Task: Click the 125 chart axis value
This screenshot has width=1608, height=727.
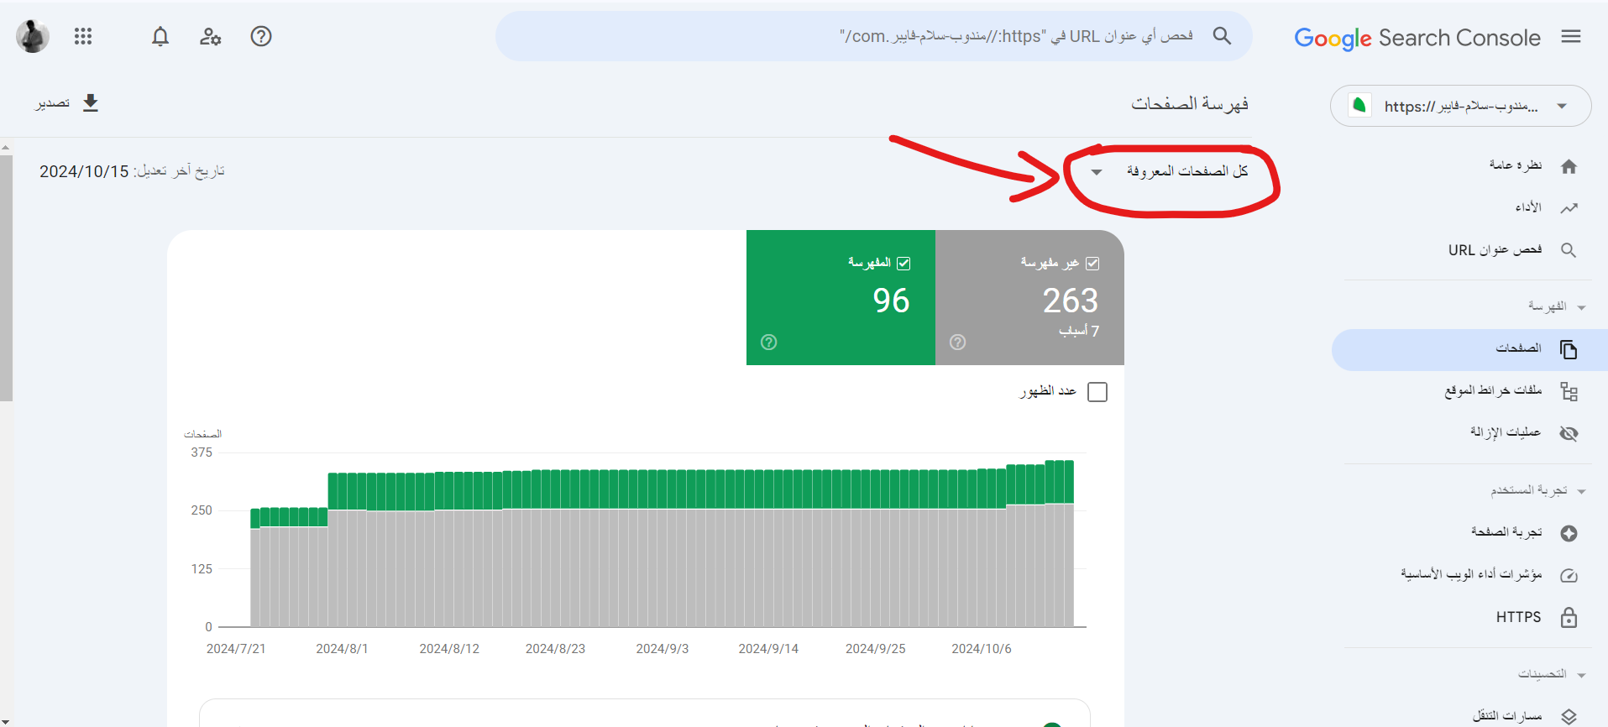Action: tap(202, 569)
